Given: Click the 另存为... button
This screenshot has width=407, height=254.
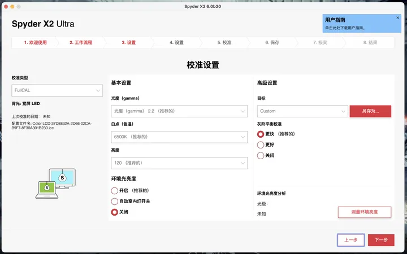Looking at the screenshot, I should pos(370,111).
